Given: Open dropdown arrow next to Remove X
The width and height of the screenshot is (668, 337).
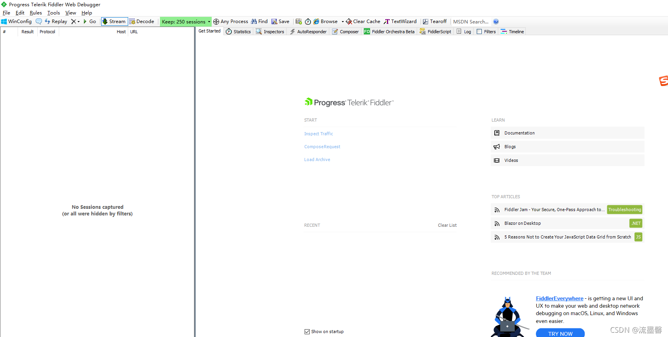Looking at the screenshot, I should 78,22.
